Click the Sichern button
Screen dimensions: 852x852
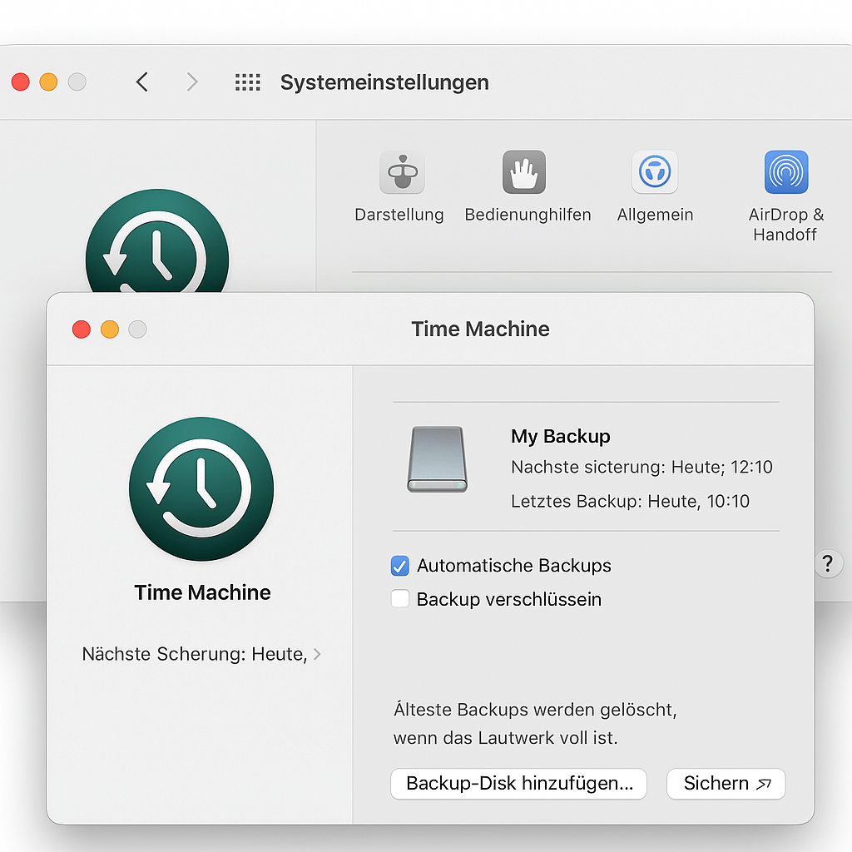click(726, 784)
